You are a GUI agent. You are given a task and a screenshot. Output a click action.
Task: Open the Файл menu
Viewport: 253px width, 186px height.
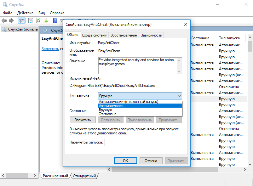(8, 13)
